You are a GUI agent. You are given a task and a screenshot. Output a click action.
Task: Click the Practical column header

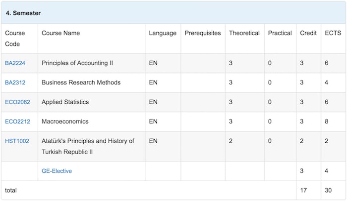280,33
